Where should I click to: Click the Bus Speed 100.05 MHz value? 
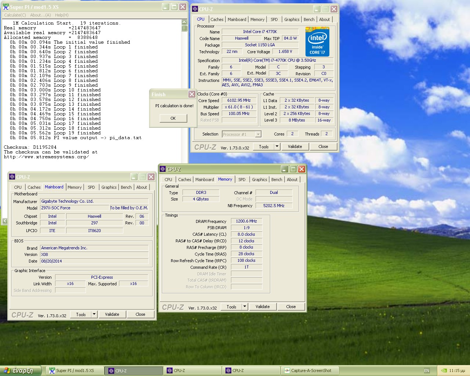pos(239,113)
